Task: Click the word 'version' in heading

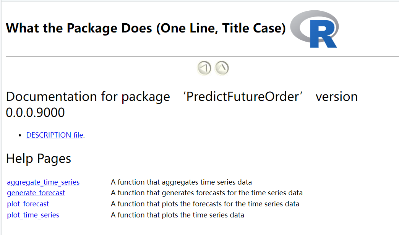Action: click(337, 97)
